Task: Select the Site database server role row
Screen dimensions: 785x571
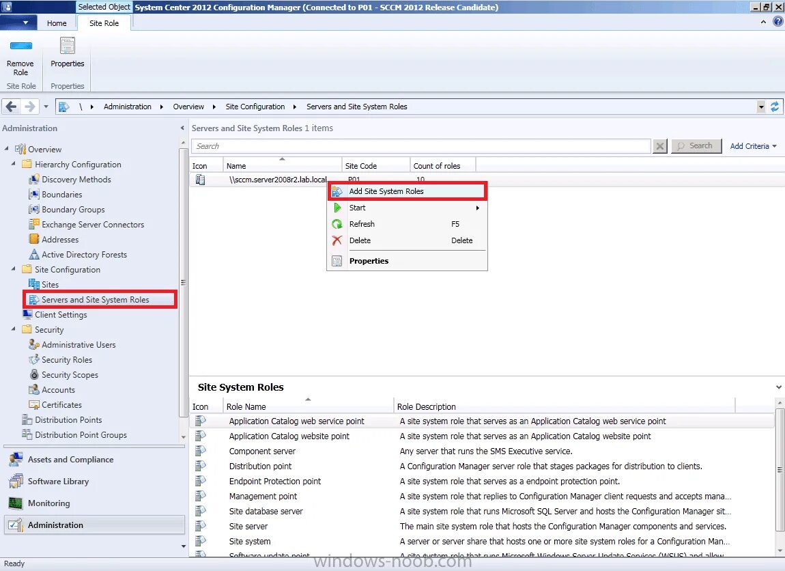Action: pyautogui.click(x=482, y=512)
